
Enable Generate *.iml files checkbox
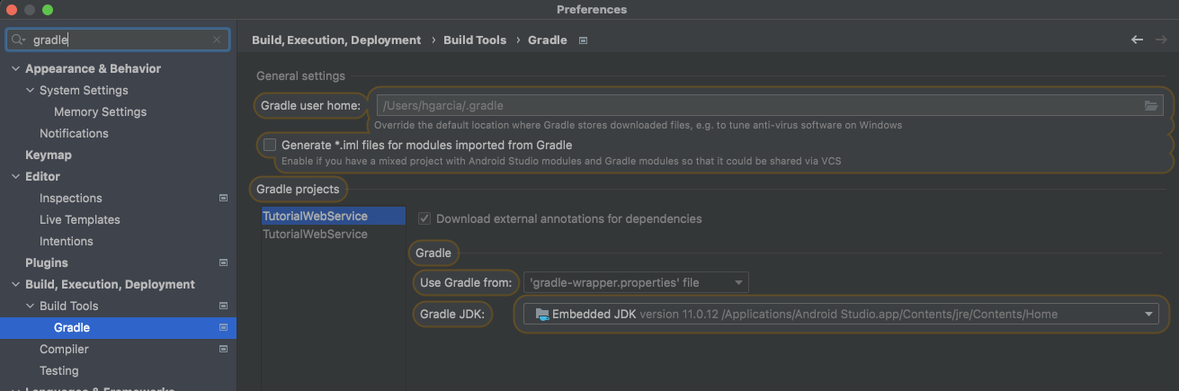(x=270, y=145)
